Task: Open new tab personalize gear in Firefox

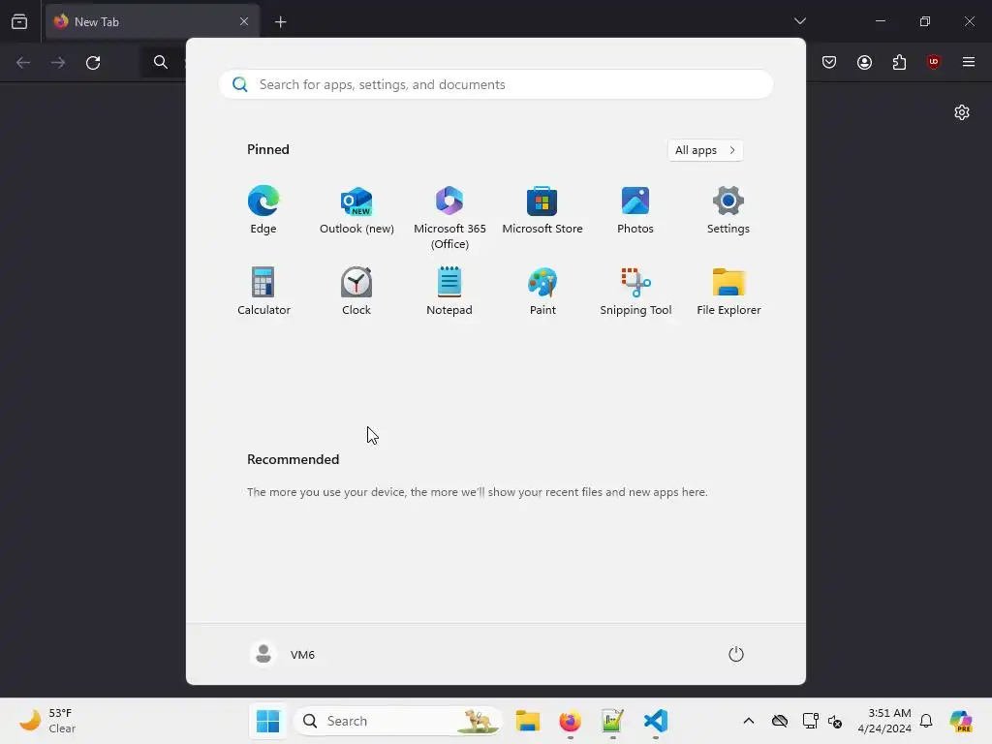Action: tap(962, 112)
